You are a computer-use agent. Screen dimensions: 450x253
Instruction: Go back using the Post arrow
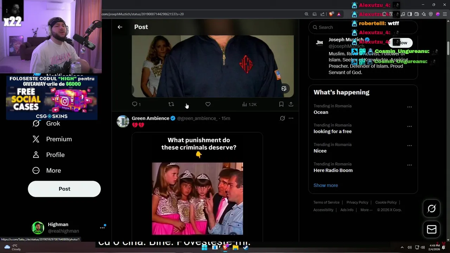pyautogui.click(x=120, y=27)
